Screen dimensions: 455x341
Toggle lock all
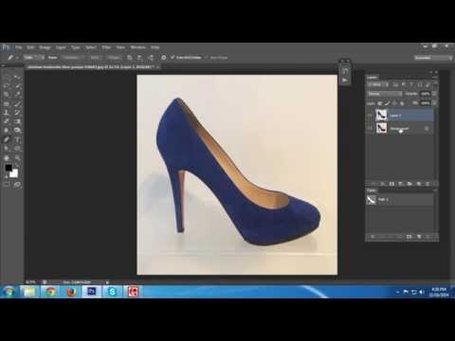pos(402,103)
